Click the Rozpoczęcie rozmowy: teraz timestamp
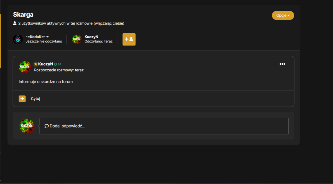Screen dimensions: 333x184 coord(59,70)
